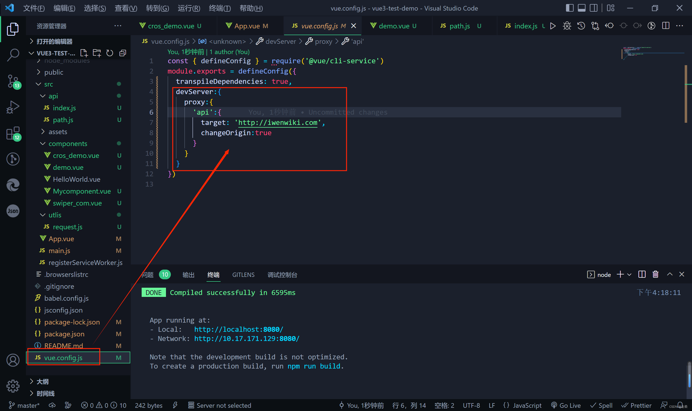Open Extensions view in activity bar
The image size is (692, 411).
[13, 134]
